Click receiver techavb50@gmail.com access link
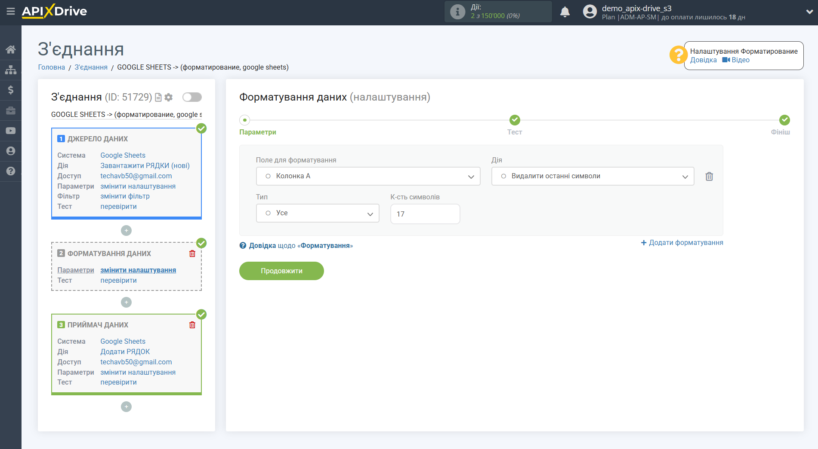 click(x=136, y=362)
